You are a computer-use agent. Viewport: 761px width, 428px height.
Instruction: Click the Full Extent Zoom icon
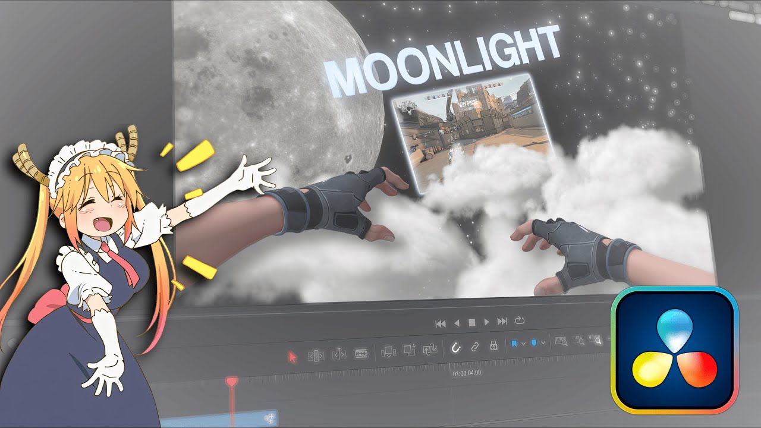[561, 341]
